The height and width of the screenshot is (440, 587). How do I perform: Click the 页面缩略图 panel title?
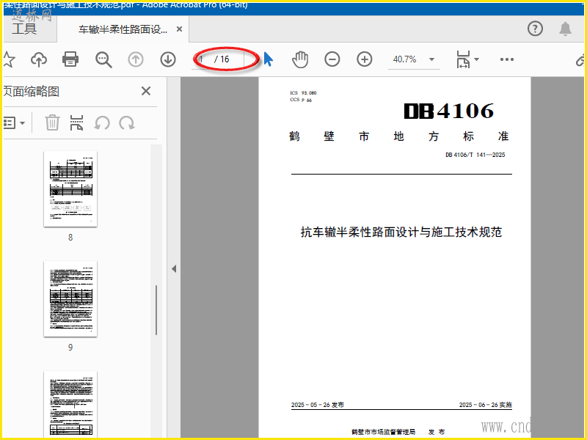pyautogui.click(x=32, y=91)
